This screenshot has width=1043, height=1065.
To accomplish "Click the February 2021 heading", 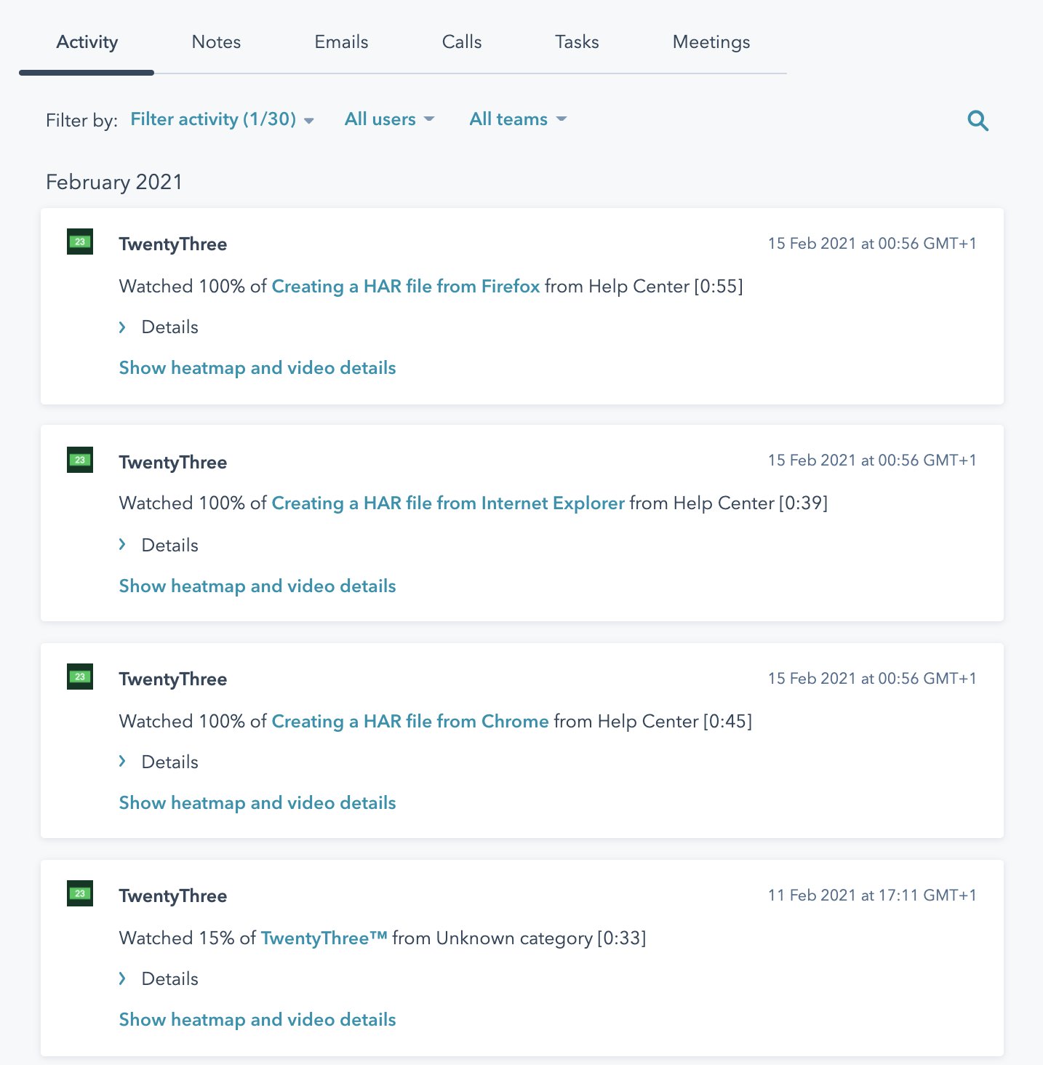I will (114, 182).
